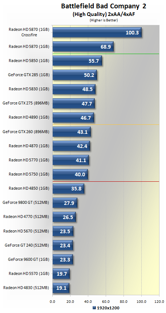
Task: Select the Radeon HD 5870 (1GB) Crossfire label
Action: [29, 32]
